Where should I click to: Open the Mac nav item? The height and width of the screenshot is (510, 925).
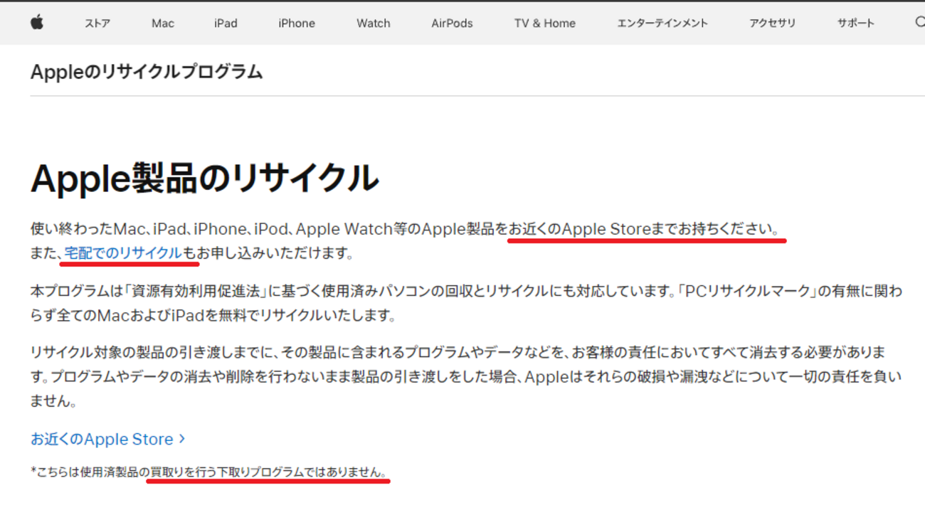pos(163,23)
